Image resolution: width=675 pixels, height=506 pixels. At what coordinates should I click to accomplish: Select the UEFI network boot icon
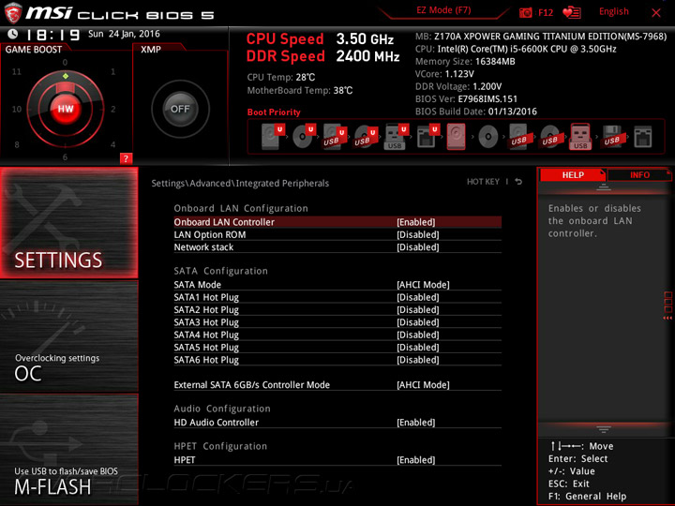point(427,137)
